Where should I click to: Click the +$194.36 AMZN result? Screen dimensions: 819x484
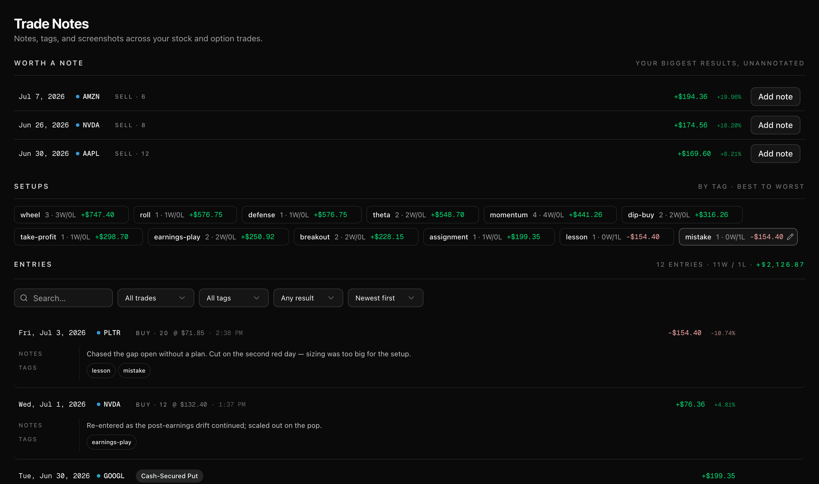click(x=690, y=97)
